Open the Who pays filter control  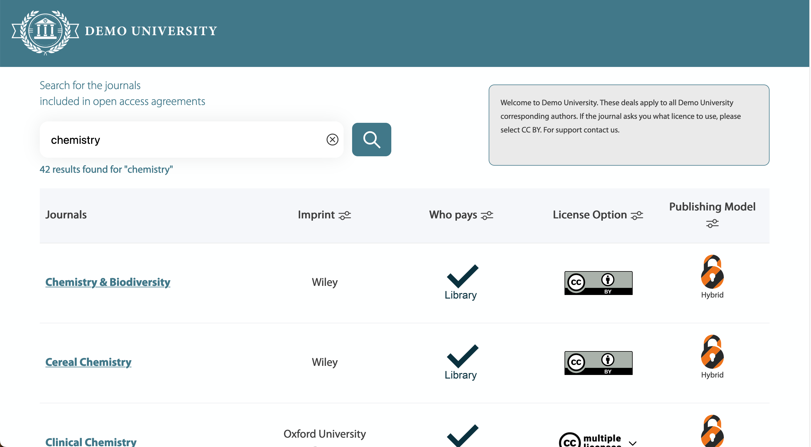tap(487, 215)
